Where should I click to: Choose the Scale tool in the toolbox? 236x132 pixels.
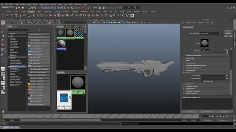[3, 45]
